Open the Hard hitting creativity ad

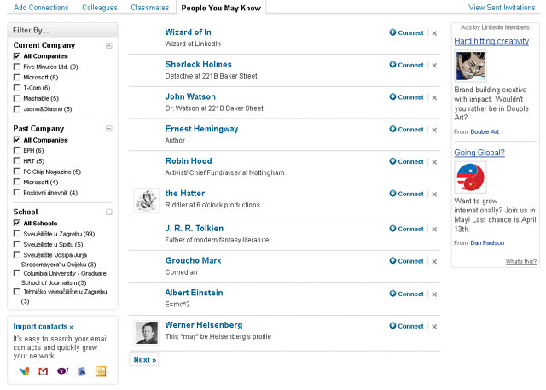click(x=491, y=41)
